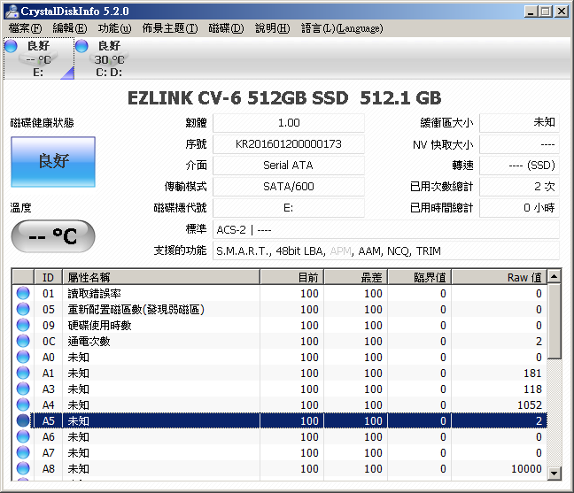Screen dimensions: 574x493
Task: Click the 目前 column header
Action: pos(291,277)
